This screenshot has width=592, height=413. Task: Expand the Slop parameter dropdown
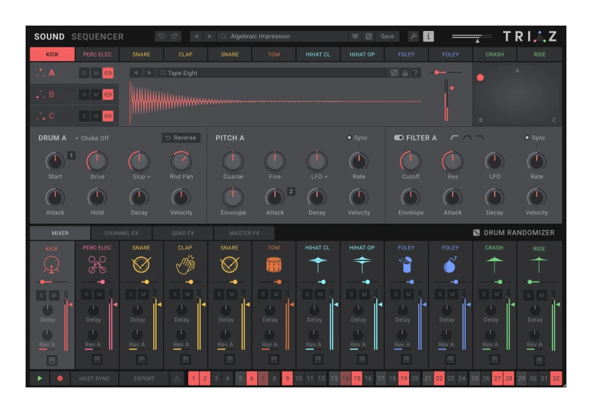141,176
